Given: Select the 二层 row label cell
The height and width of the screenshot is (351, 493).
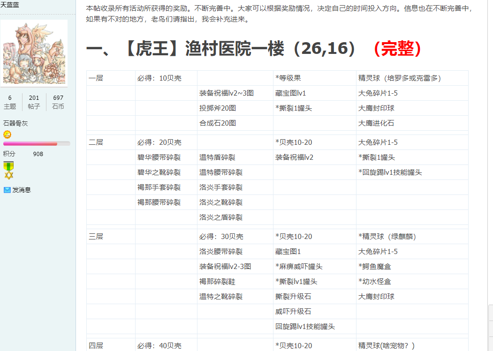Looking at the screenshot, I should 96,142.
